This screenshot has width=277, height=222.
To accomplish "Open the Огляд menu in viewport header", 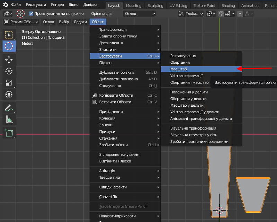I will pyautogui.click(x=48, y=22).
